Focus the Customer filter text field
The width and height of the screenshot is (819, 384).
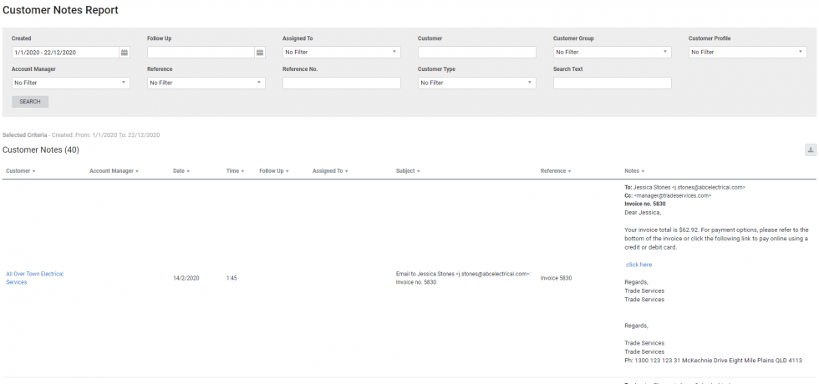476,52
